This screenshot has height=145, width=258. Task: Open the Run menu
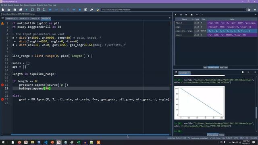point(21,5)
